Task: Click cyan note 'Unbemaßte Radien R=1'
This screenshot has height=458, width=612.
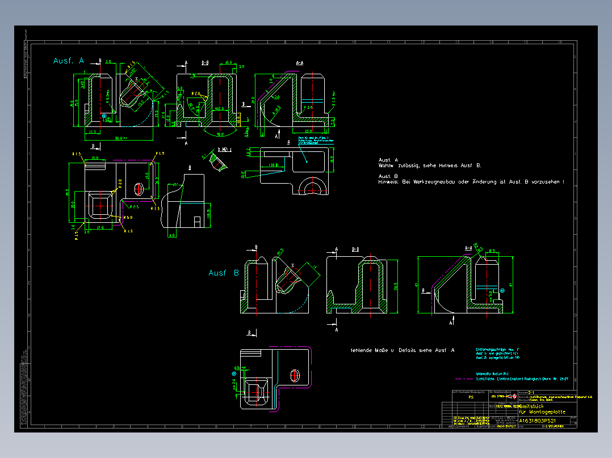Action: 492,374
